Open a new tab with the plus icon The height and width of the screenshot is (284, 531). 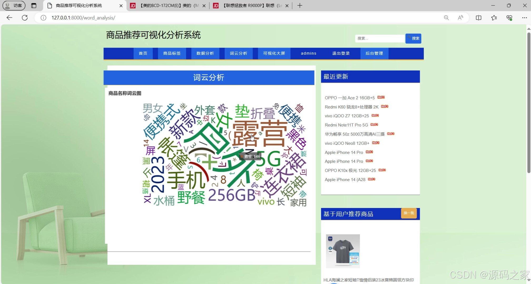[x=300, y=6]
